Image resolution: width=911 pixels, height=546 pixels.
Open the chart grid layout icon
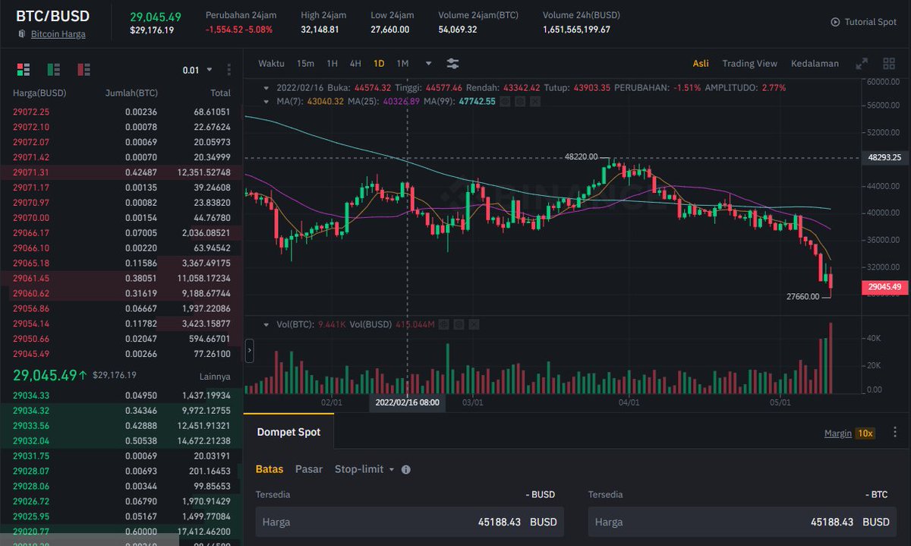pyautogui.click(x=888, y=64)
